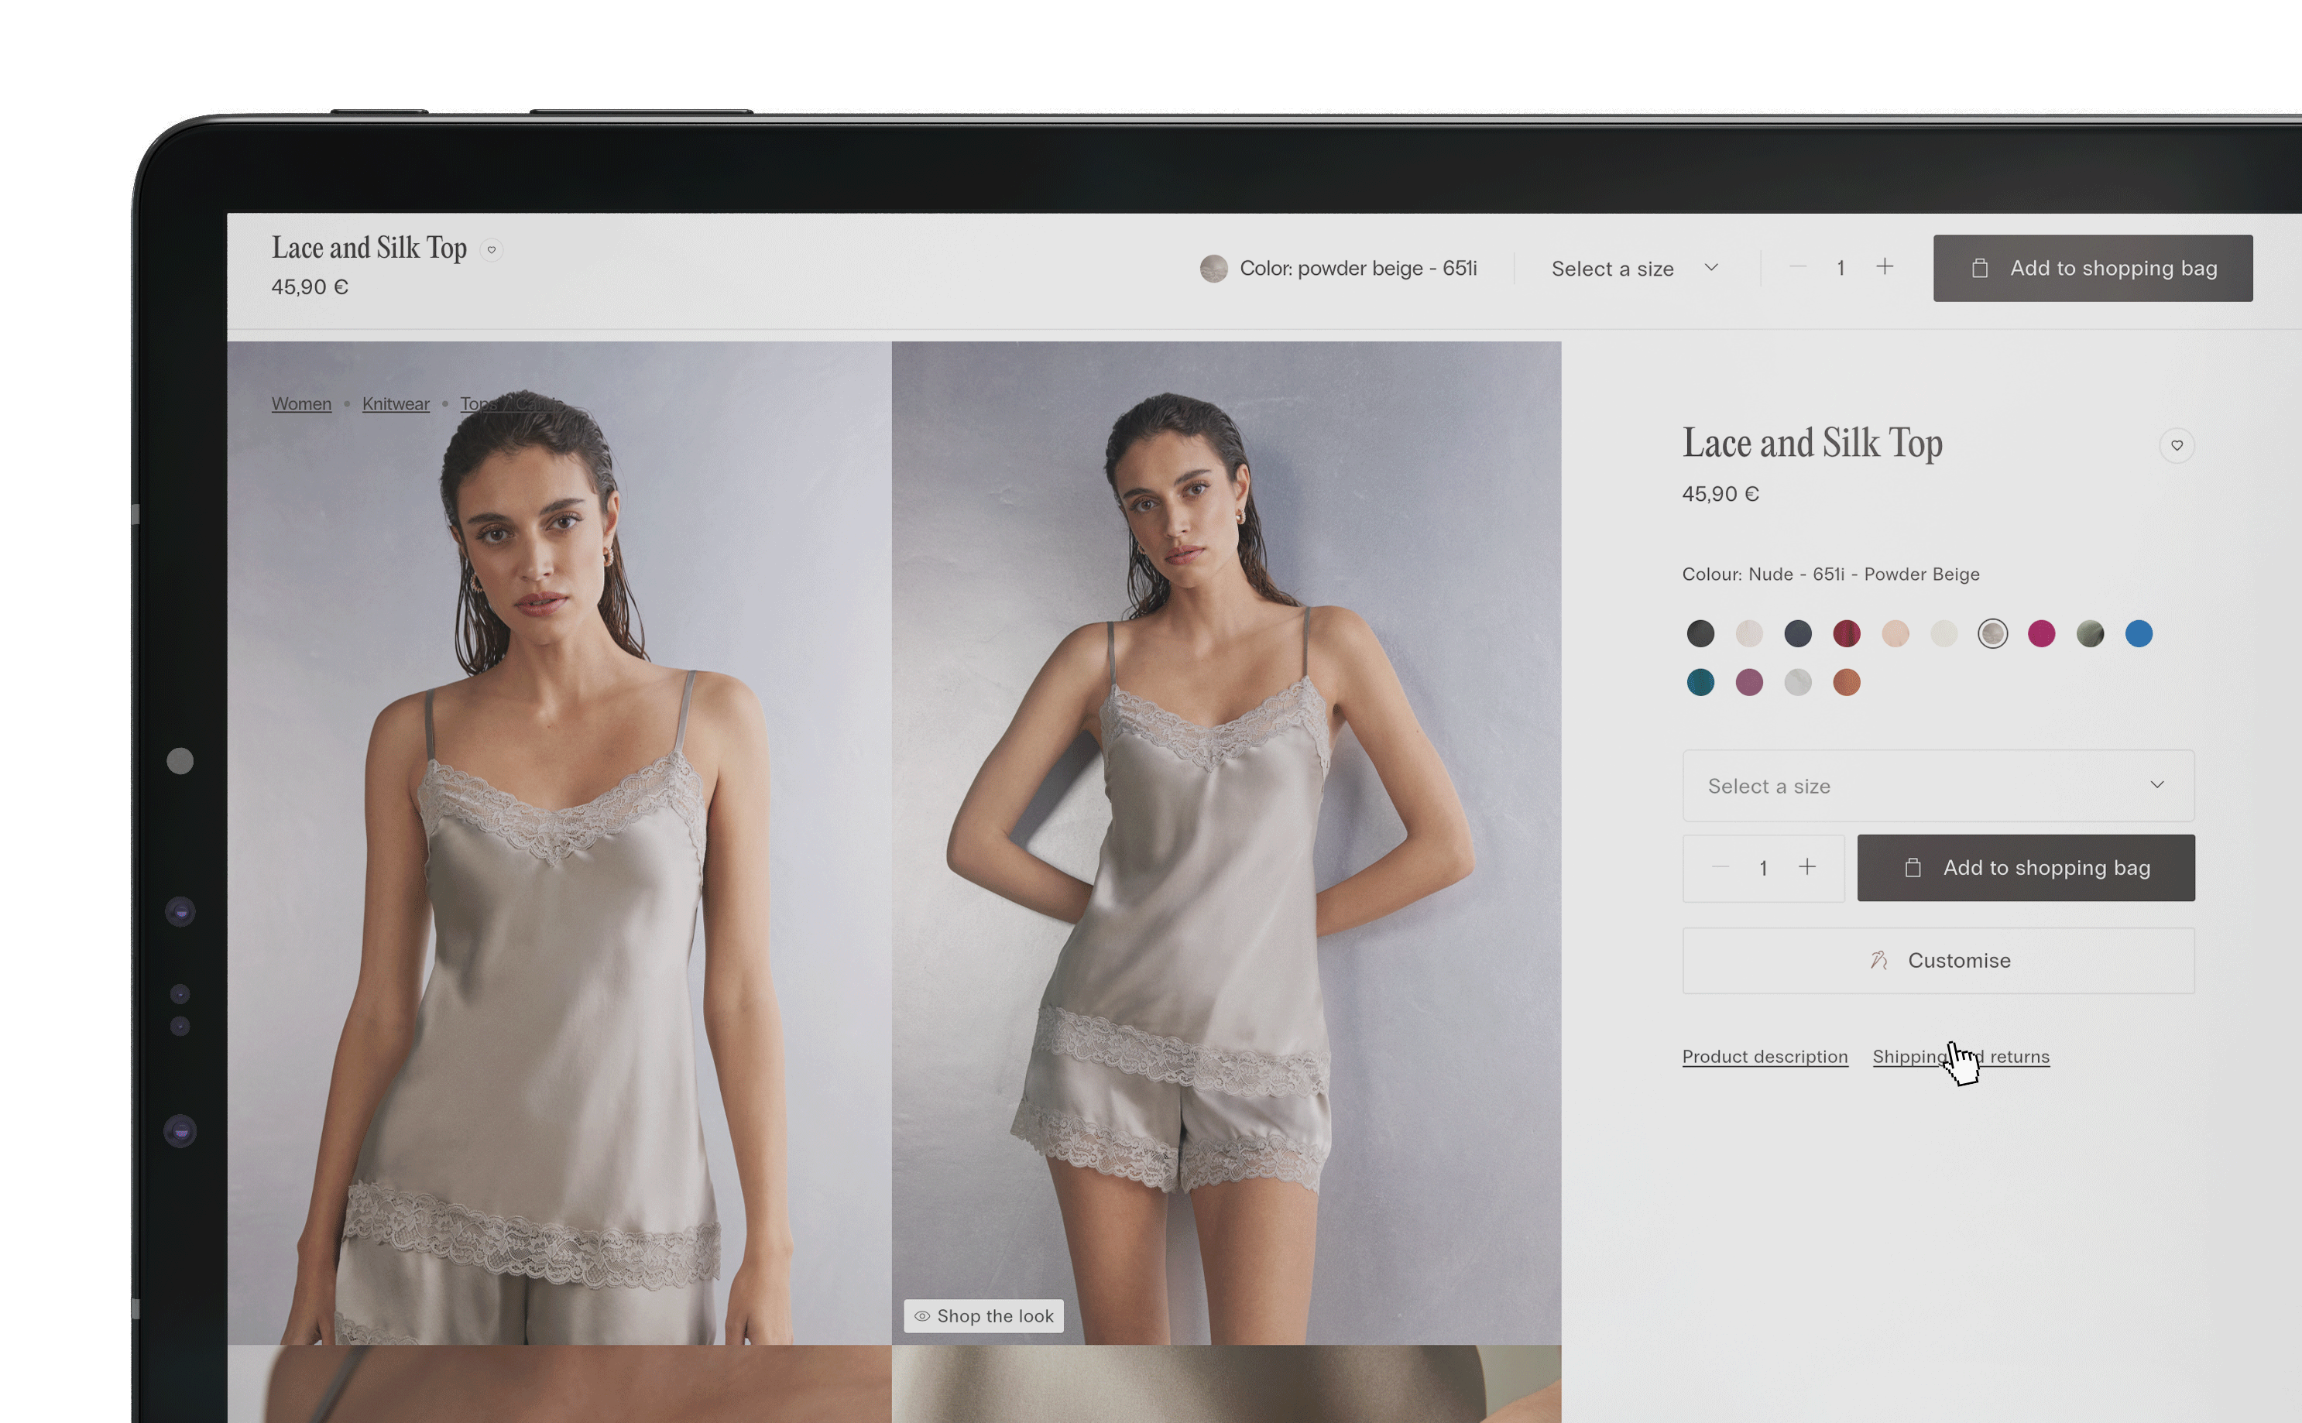The width and height of the screenshot is (2302, 1423).
Task: Select the black colour swatch
Action: 1700,633
